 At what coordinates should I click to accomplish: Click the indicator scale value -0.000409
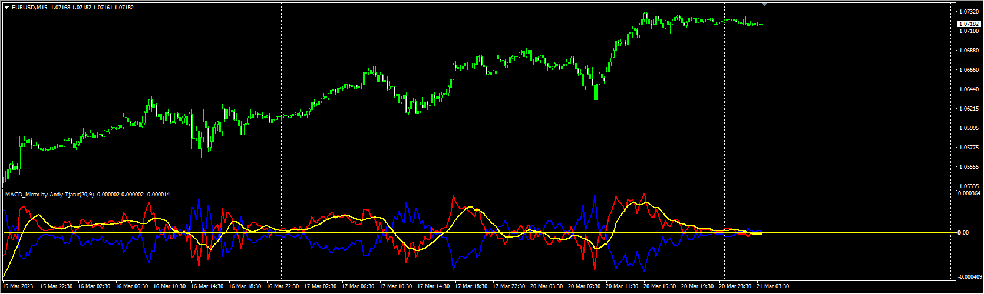(969, 276)
